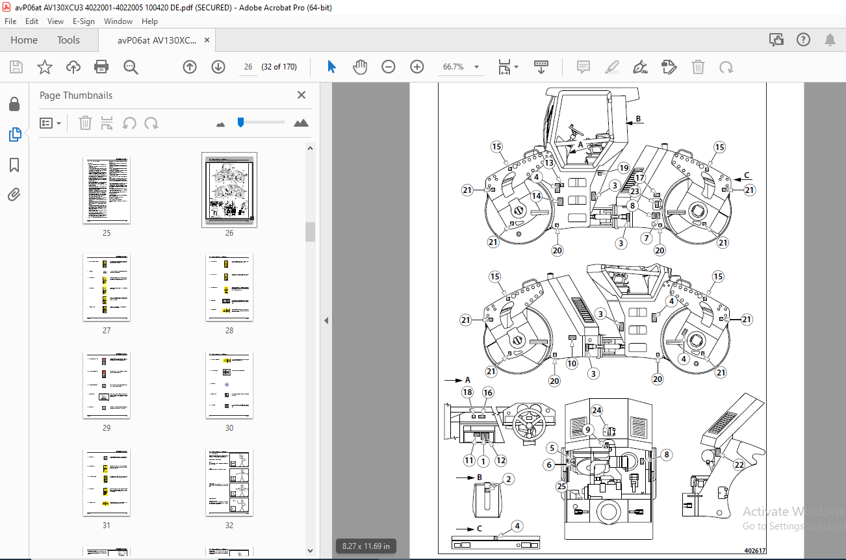
Task: Click the delete trash icon in toolbar
Action: coord(698,67)
